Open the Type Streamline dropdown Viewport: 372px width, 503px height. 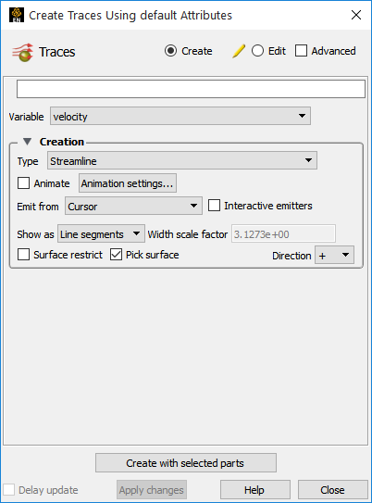(x=182, y=160)
